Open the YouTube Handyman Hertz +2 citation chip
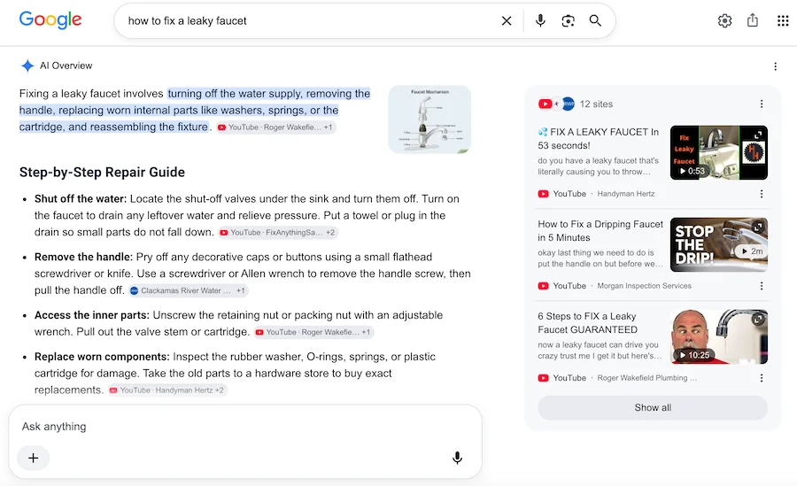The height and width of the screenshot is (486, 797). [166, 390]
